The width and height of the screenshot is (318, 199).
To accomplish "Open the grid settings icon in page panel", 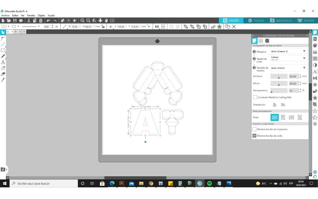I will click(x=261, y=40).
